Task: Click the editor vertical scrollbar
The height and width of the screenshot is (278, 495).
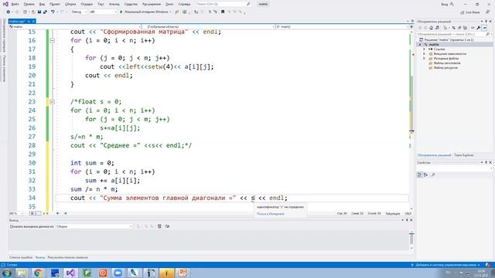Action: point(411,120)
